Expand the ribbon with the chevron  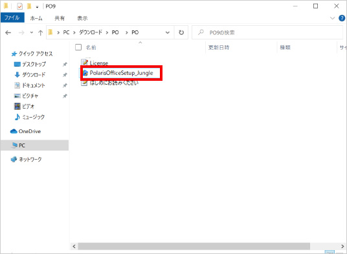pyautogui.click(x=332, y=18)
